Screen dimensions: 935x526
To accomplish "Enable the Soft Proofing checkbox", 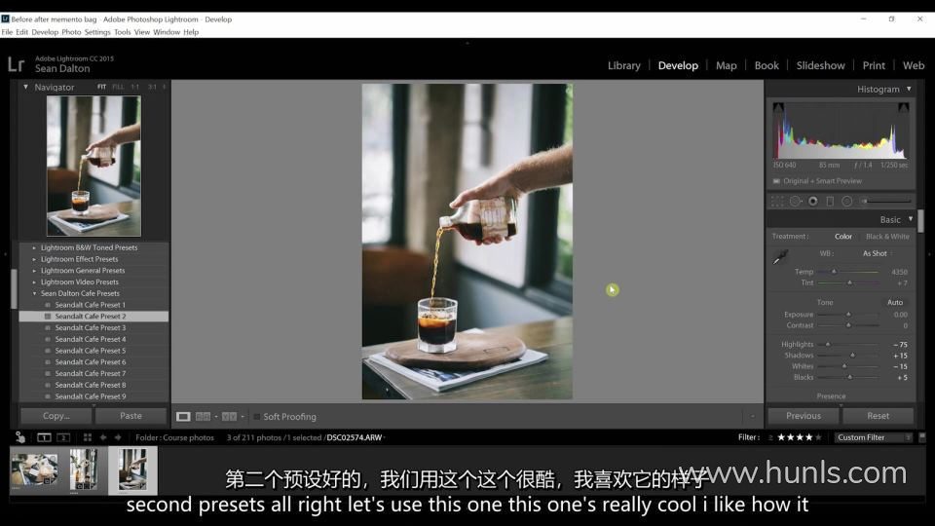I will tap(257, 416).
